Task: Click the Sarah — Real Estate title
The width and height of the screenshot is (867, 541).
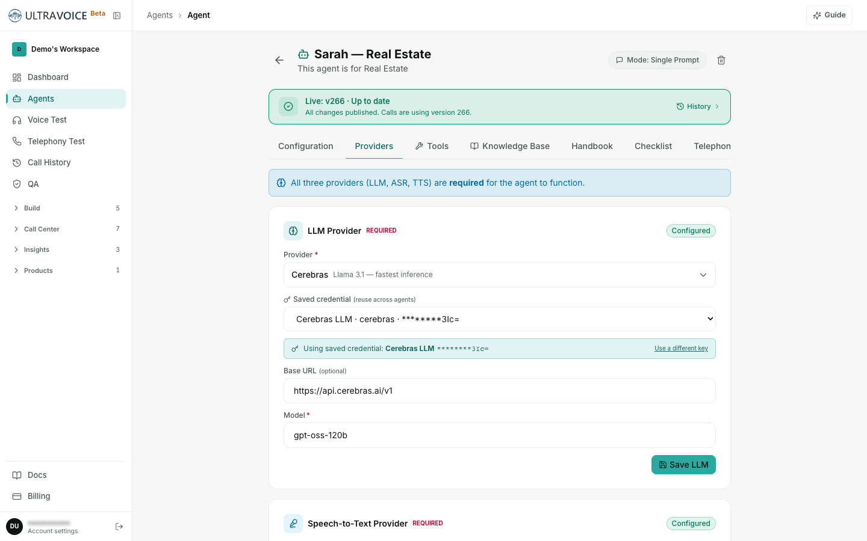Action: point(373,54)
